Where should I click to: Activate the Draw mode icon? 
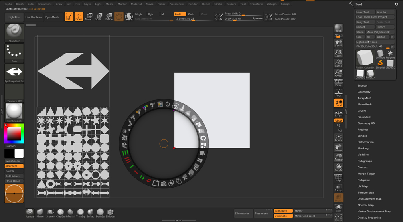coord(79,17)
